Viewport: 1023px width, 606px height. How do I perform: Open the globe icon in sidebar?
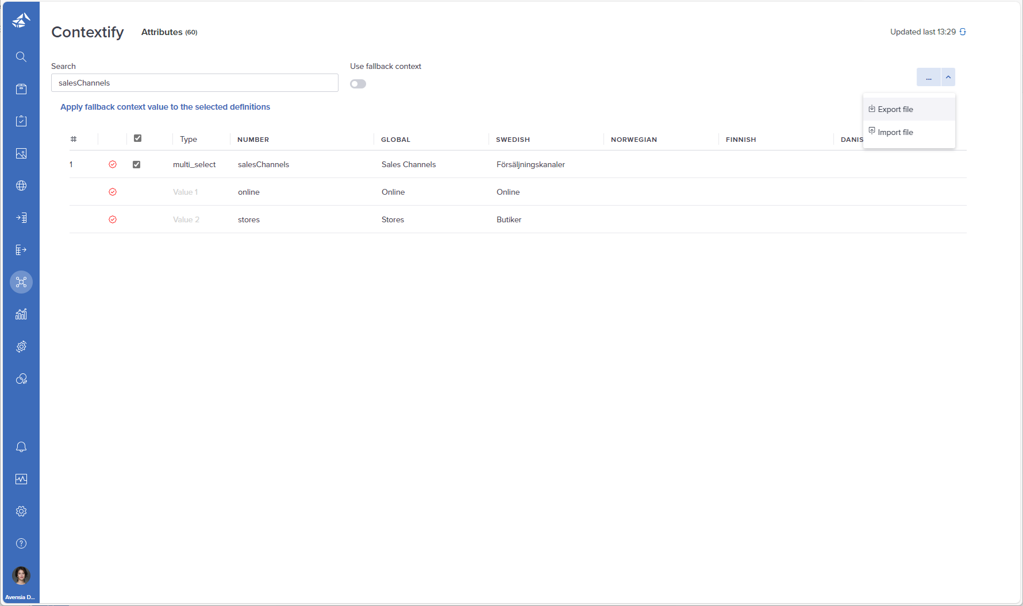pos(21,186)
